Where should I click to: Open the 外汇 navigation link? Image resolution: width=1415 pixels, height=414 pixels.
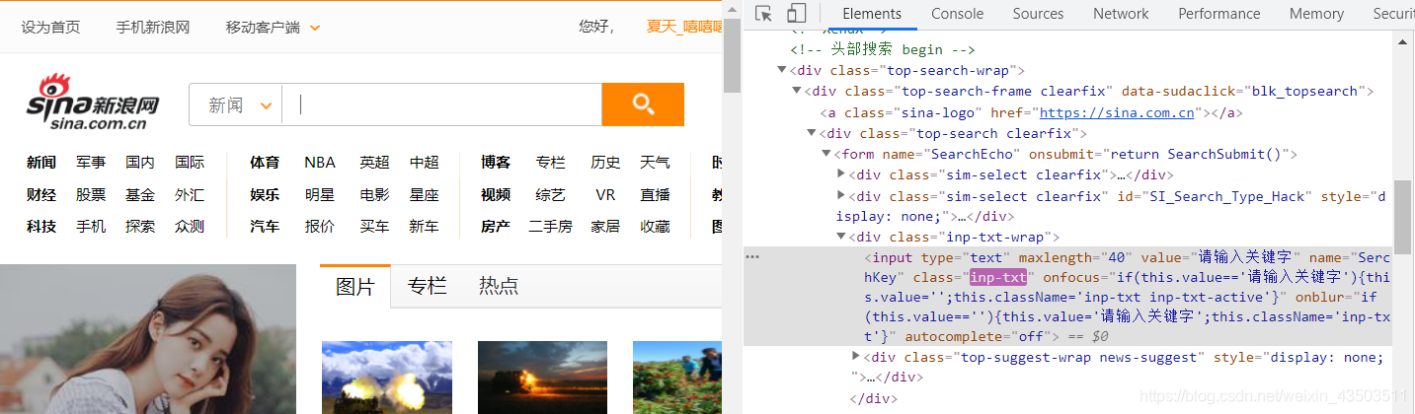coord(190,194)
